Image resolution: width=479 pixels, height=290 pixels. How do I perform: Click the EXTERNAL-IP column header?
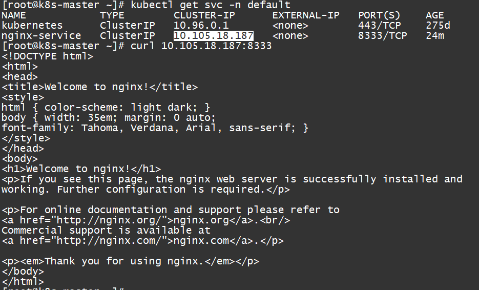(306, 15)
